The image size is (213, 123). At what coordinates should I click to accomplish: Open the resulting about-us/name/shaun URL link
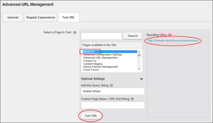tap(173, 40)
